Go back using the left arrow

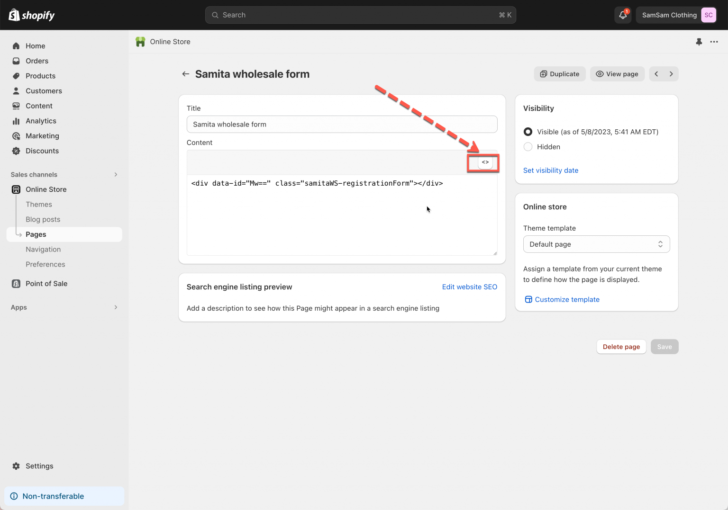pyautogui.click(x=185, y=74)
